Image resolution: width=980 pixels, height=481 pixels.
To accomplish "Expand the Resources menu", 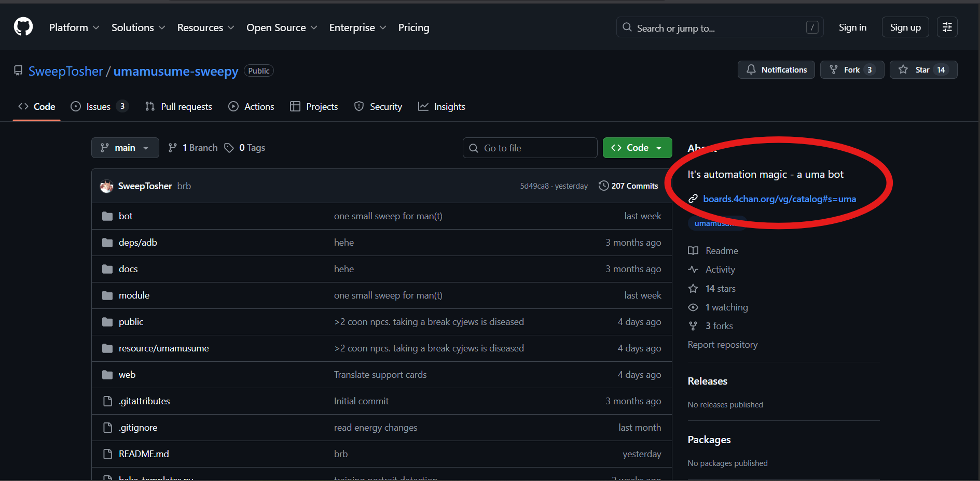I will coord(206,27).
